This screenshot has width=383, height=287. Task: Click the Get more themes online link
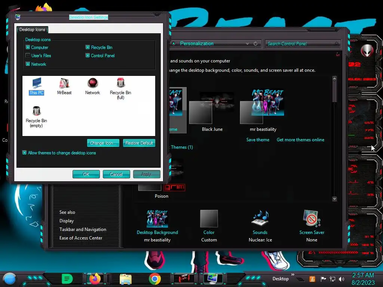(300, 140)
